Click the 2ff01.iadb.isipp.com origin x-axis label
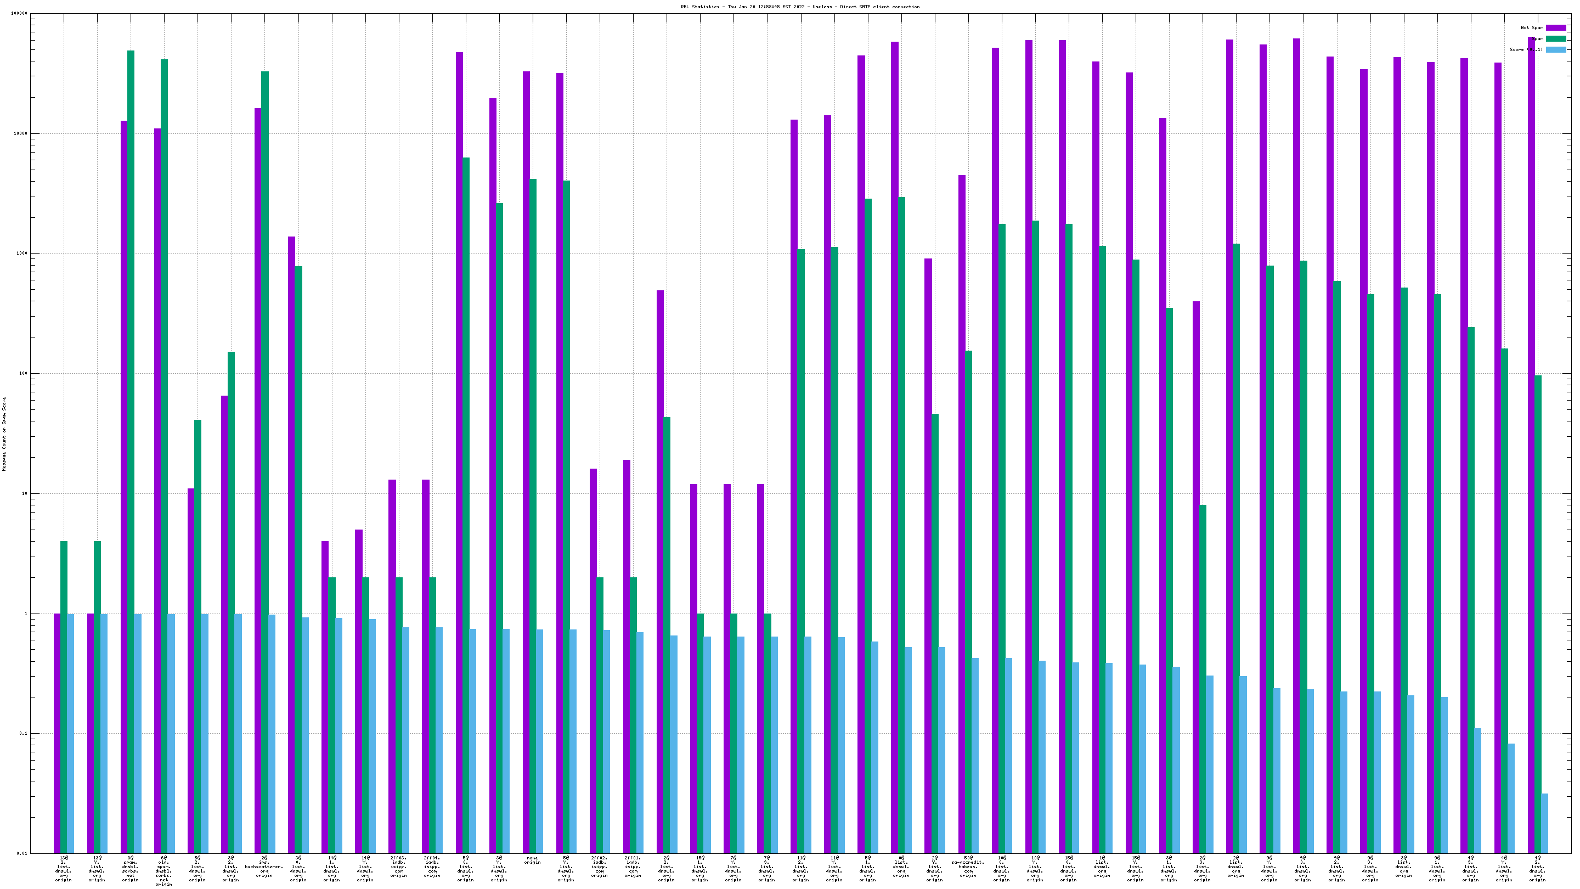Viewport: 1580px width, 889px height. click(633, 867)
